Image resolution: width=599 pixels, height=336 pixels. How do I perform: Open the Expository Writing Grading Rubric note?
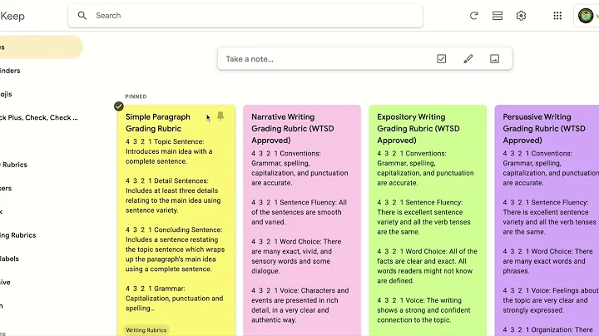[x=428, y=216]
